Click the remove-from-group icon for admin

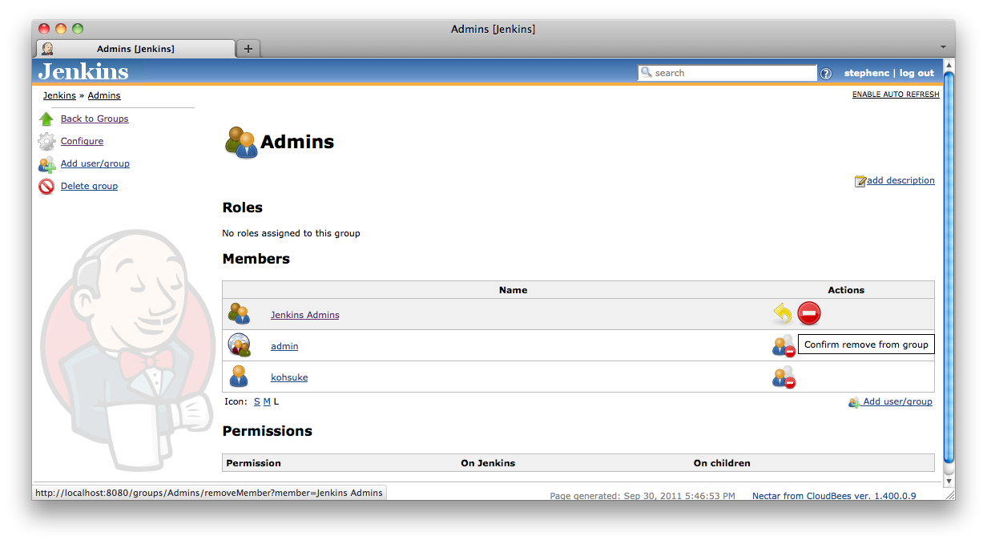click(784, 345)
